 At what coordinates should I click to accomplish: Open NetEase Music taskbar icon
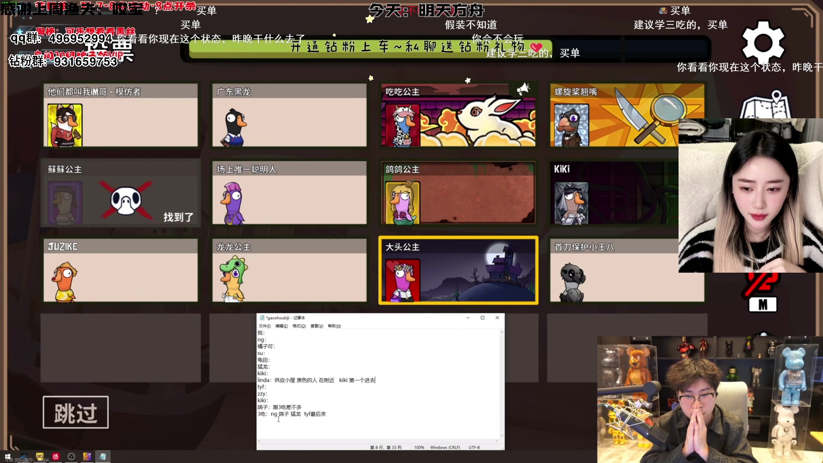(55, 457)
